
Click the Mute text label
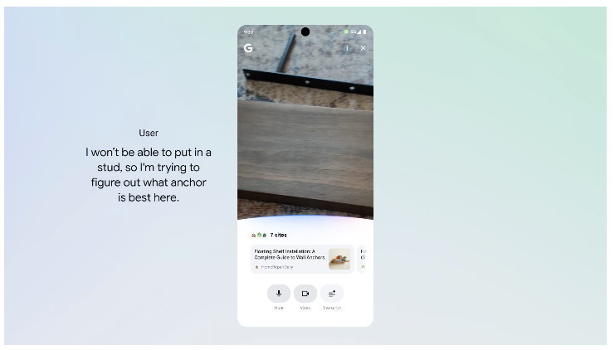click(279, 308)
